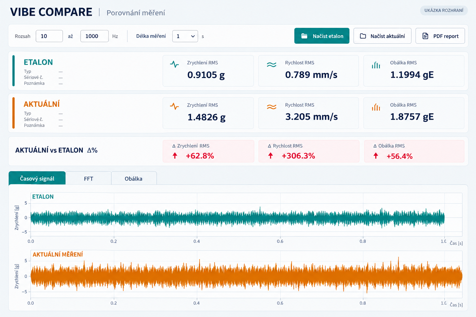Screen dimensions: 476x317
Task: Click the red up arrow beside +56.4%
Action: point(376,155)
